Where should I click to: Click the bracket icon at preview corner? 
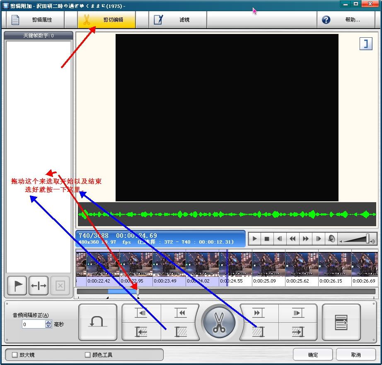(x=365, y=44)
